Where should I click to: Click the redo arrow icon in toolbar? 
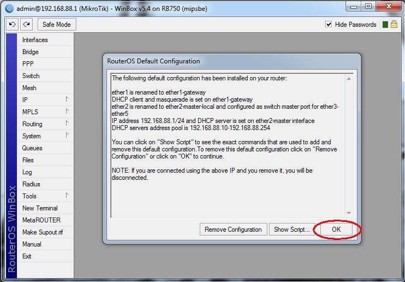27,25
